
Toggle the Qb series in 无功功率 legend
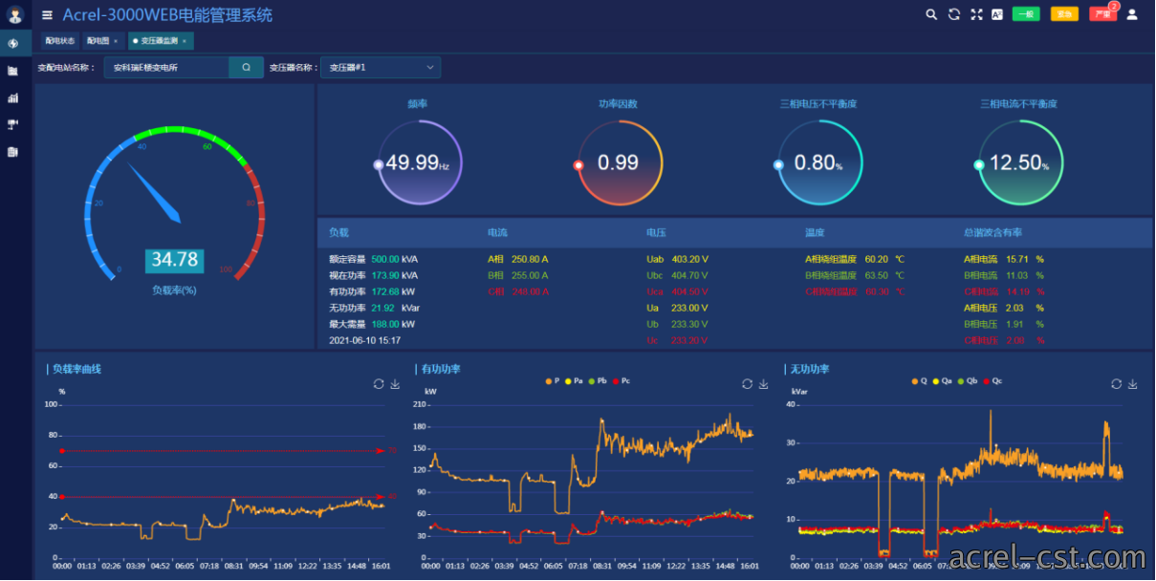[x=967, y=381]
